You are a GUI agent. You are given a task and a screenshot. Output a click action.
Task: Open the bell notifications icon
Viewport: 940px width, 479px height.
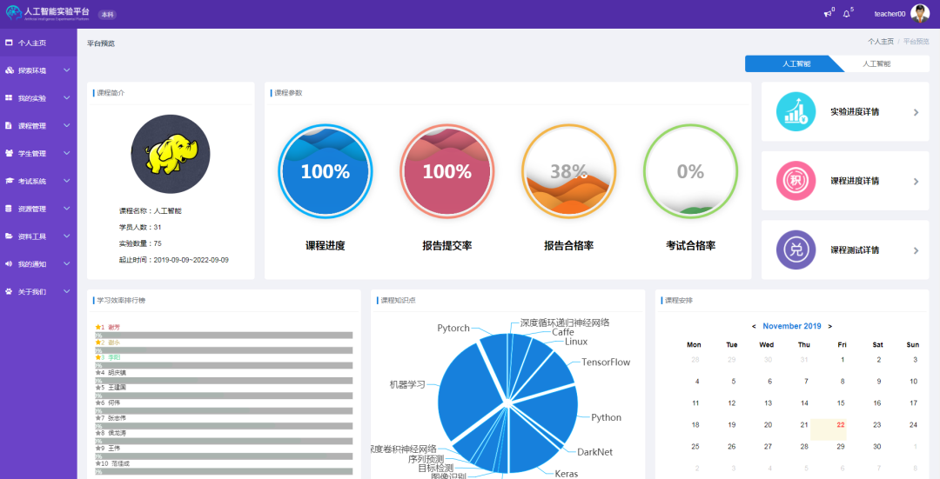tap(846, 14)
